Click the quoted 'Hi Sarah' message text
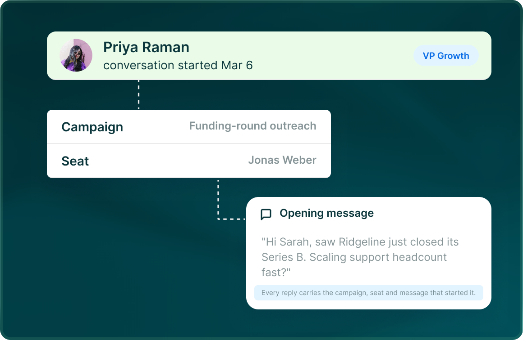Screen dimensions: 523x340 tap(360, 257)
